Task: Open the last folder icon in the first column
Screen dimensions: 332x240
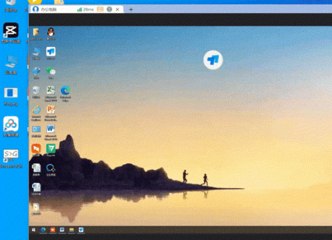Action: (36, 207)
